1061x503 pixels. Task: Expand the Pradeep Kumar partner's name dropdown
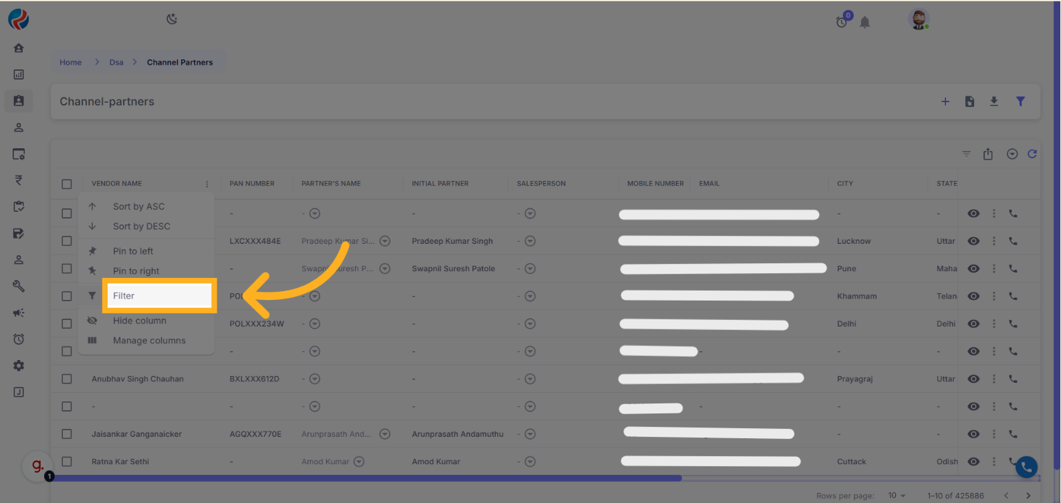click(x=385, y=241)
